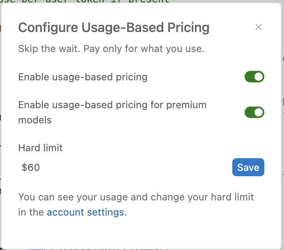284x250 pixels.
Task: Click the word 'models' in premium label
Action: (x=35, y=120)
